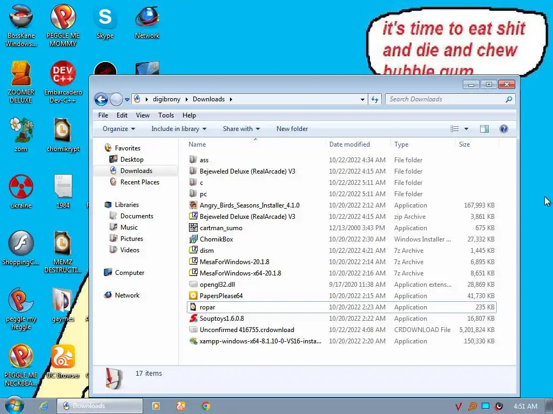The height and width of the screenshot is (414, 553).
Task: Select Unconfirmed 416755.crdownload file
Action: [x=341, y=330]
